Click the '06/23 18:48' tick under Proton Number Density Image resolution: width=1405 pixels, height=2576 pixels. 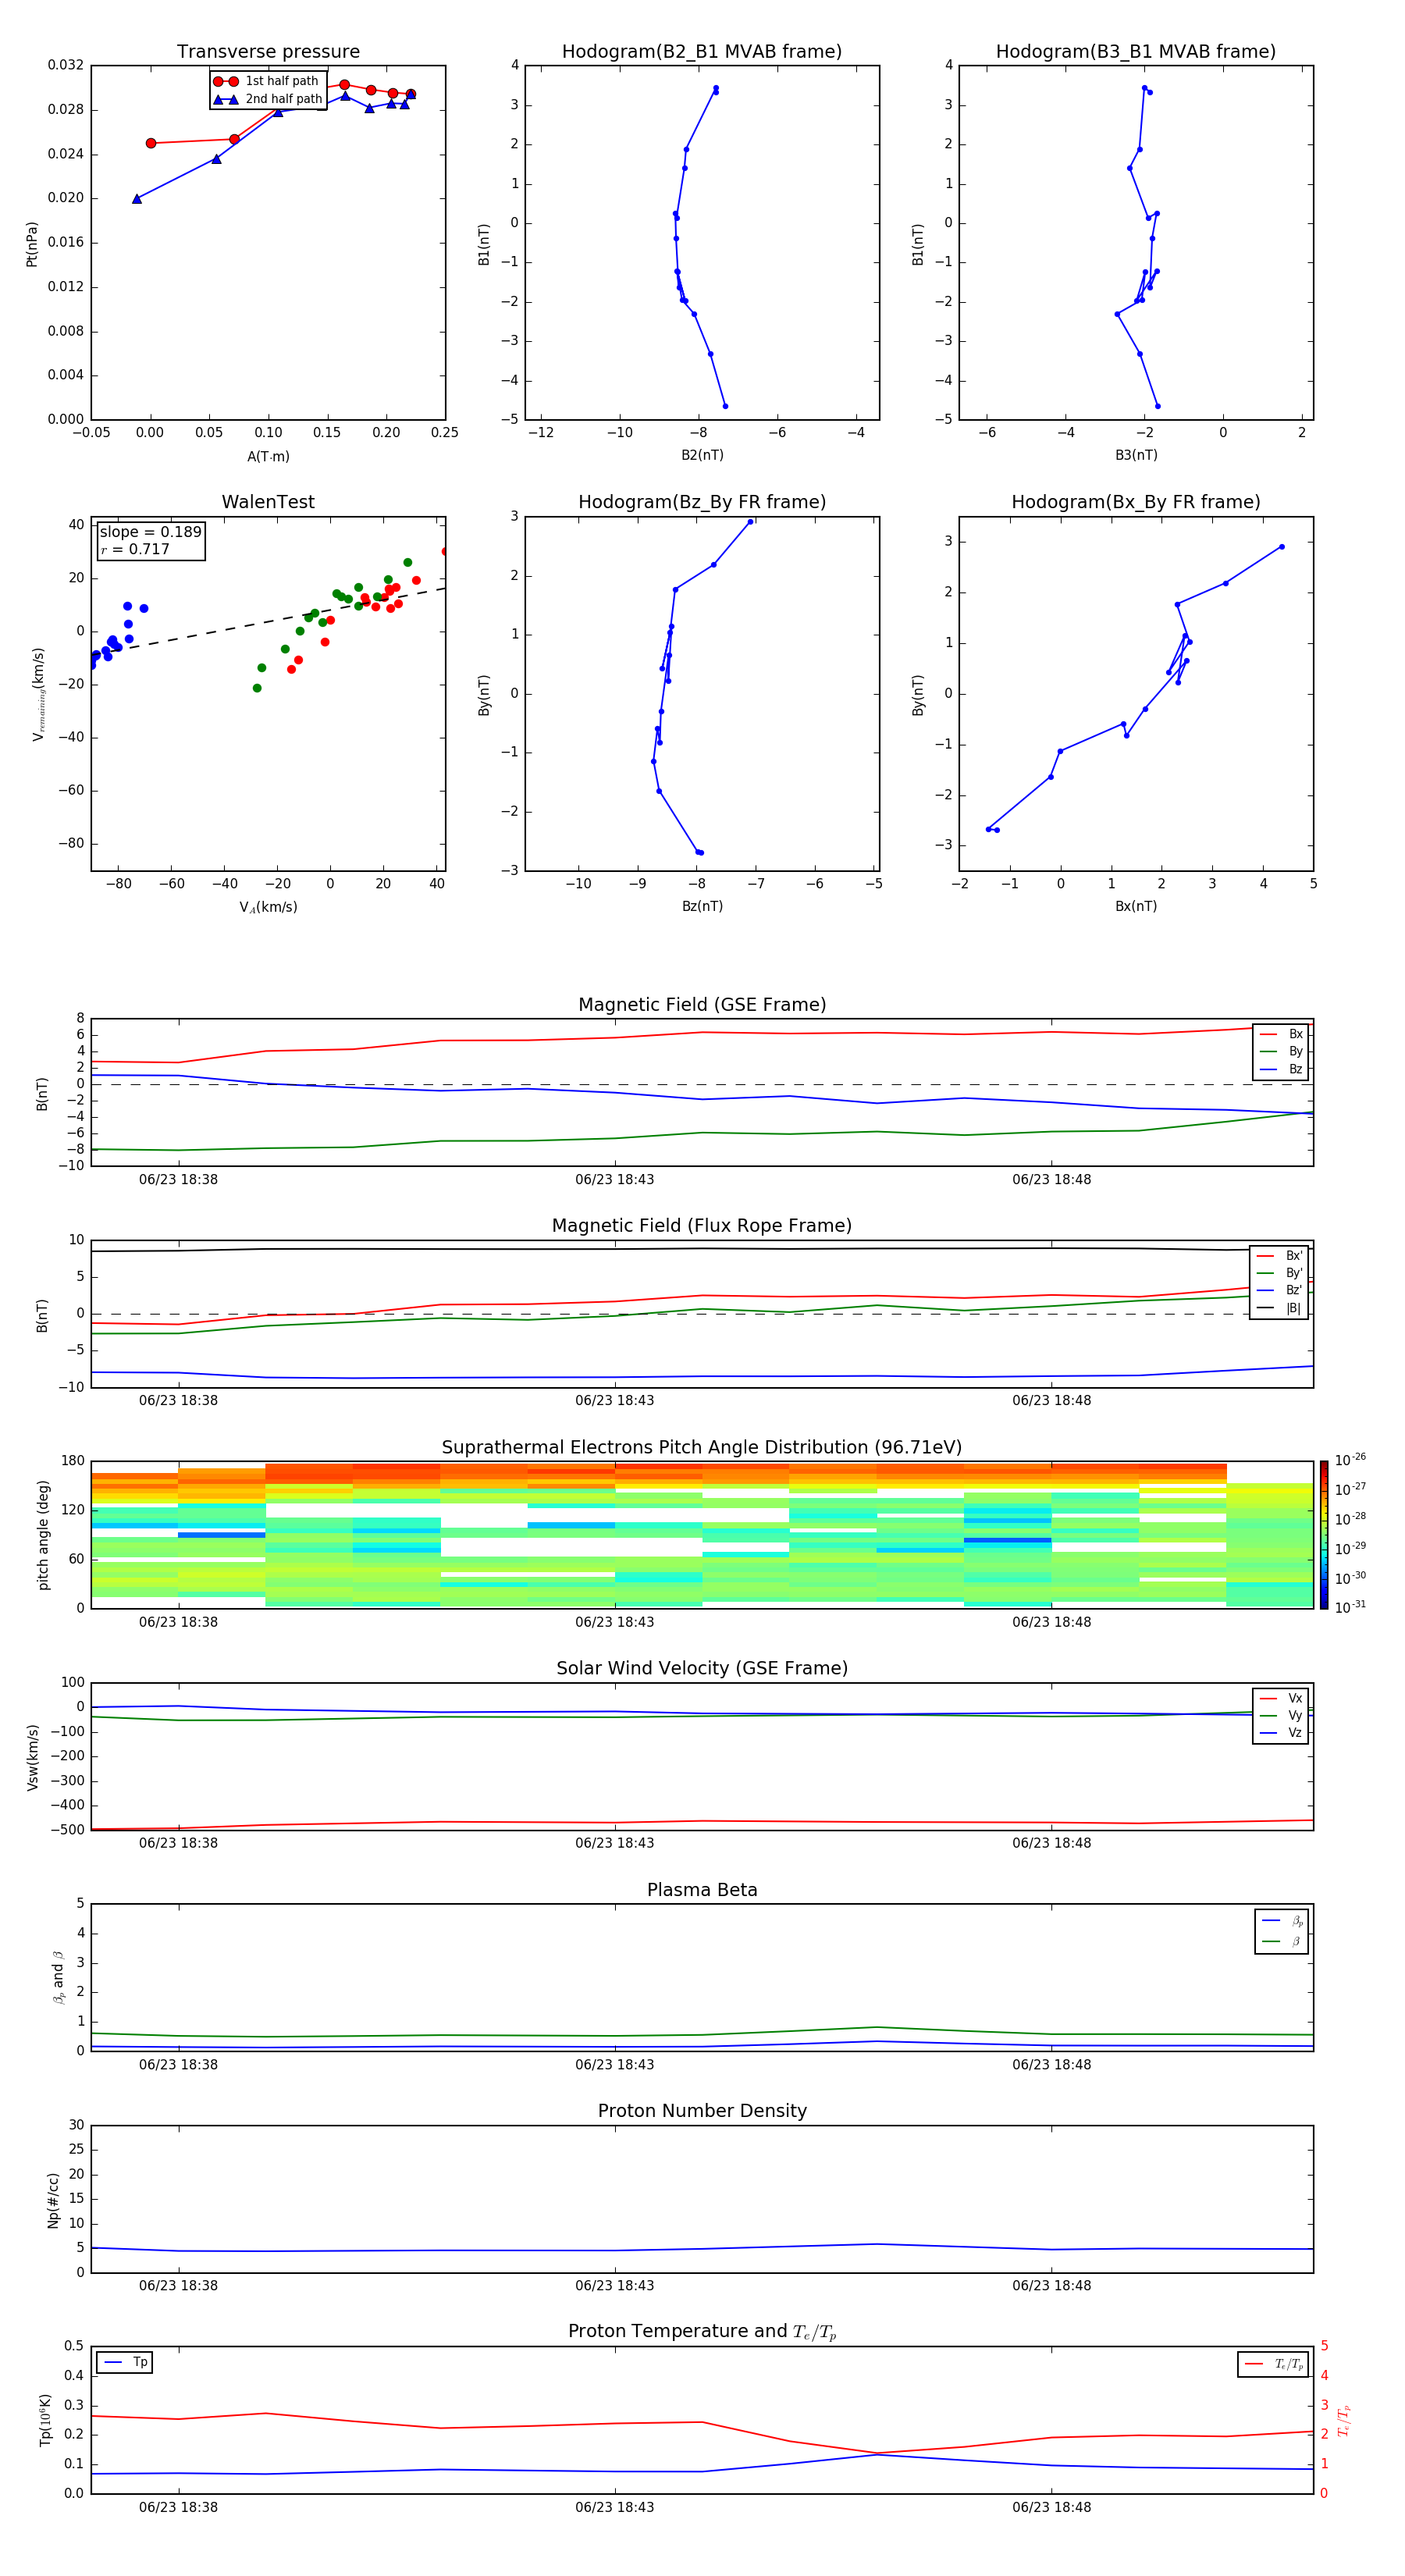tap(1051, 2286)
